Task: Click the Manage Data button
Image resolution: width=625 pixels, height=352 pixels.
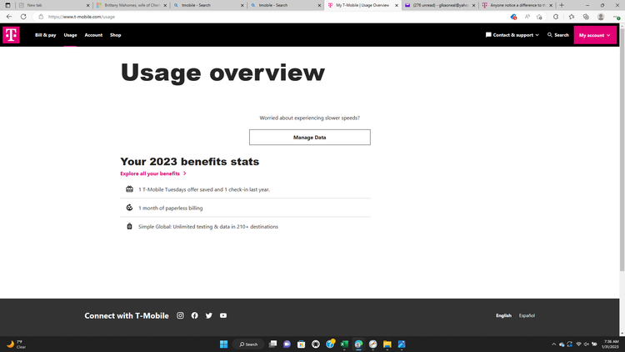Action: point(310,138)
